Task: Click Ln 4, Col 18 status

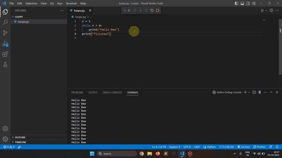Action: click(159, 147)
